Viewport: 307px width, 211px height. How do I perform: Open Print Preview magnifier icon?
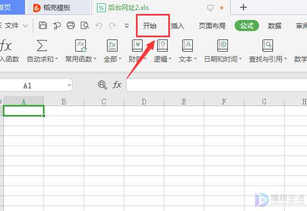coord(85,26)
